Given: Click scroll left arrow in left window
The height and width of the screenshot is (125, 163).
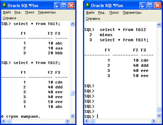Looking at the screenshot, I should (4, 121).
